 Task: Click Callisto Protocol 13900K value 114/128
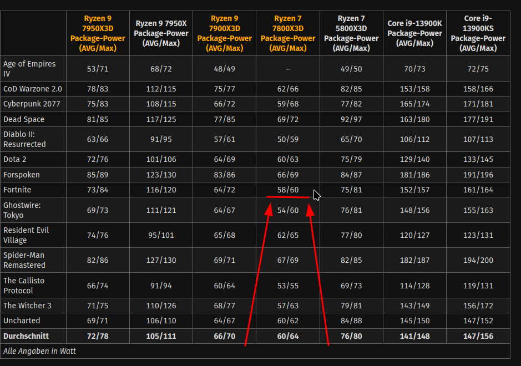coord(414,286)
